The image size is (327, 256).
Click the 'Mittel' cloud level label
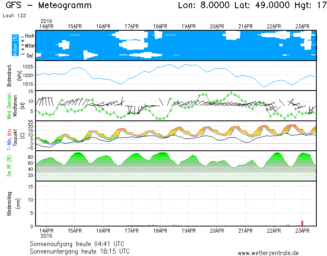[30, 46]
